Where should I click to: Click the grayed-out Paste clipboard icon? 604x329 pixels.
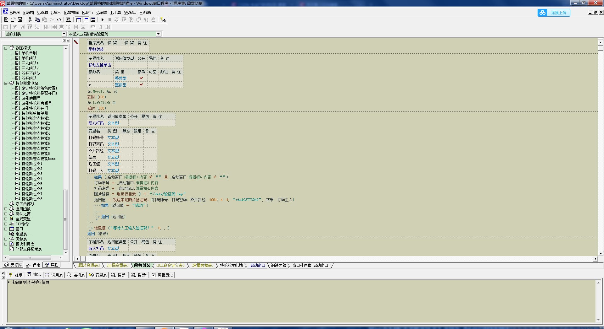click(44, 19)
